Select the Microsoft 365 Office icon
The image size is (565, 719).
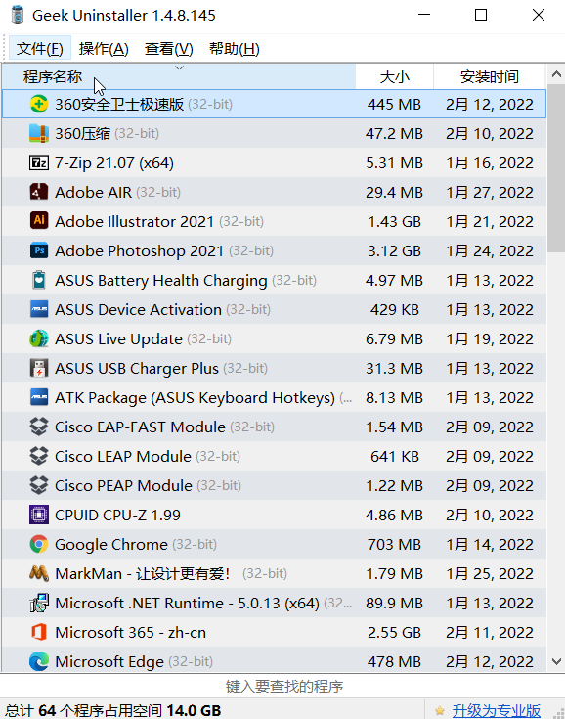(x=39, y=632)
